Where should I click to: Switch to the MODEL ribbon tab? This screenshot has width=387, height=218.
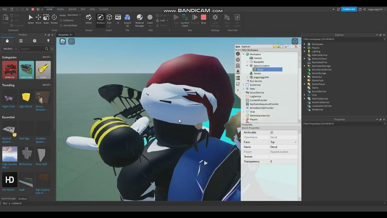pyautogui.click(x=60, y=9)
